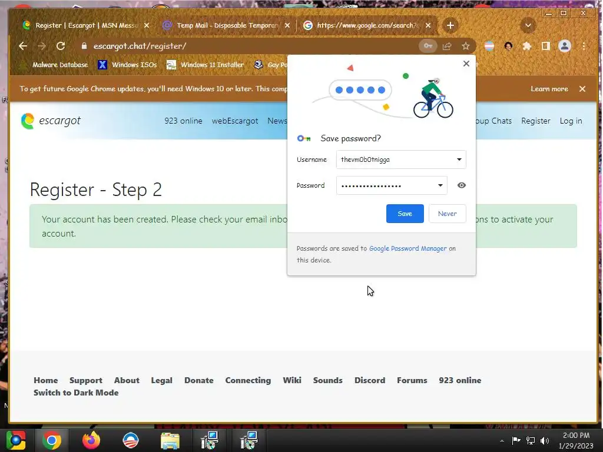Open the Malware Database bookmark
Screen dimensions: 603x452
(54, 65)
